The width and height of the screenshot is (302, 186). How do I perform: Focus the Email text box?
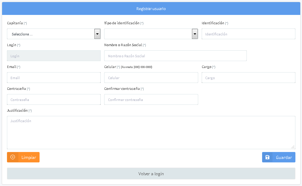coord(54,78)
